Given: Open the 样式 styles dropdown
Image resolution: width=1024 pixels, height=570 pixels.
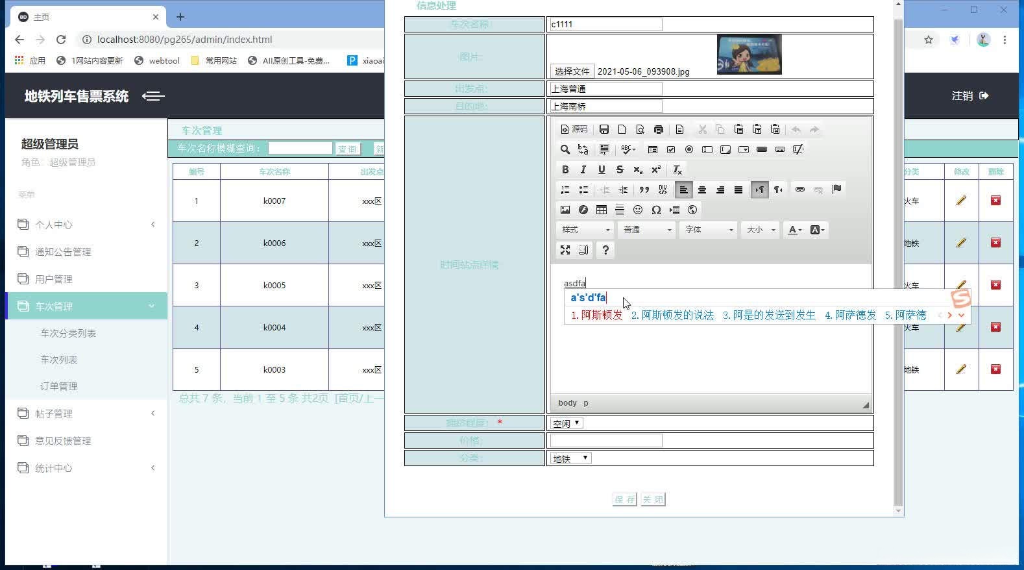Looking at the screenshot, I should click(x=585, y=230).
